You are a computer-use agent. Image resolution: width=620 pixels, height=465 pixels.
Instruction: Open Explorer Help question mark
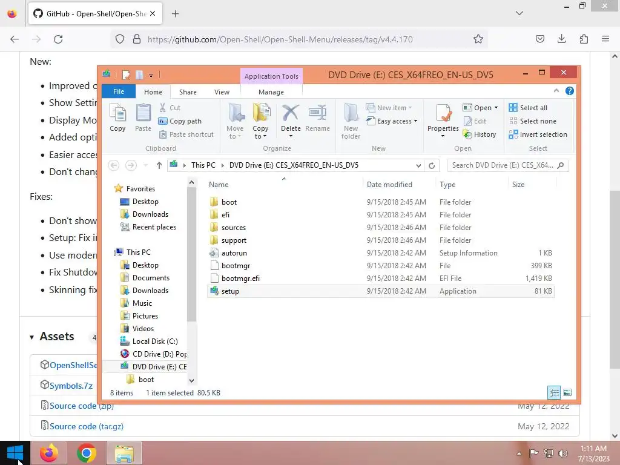pyautogui.click(x=569, y=91)
